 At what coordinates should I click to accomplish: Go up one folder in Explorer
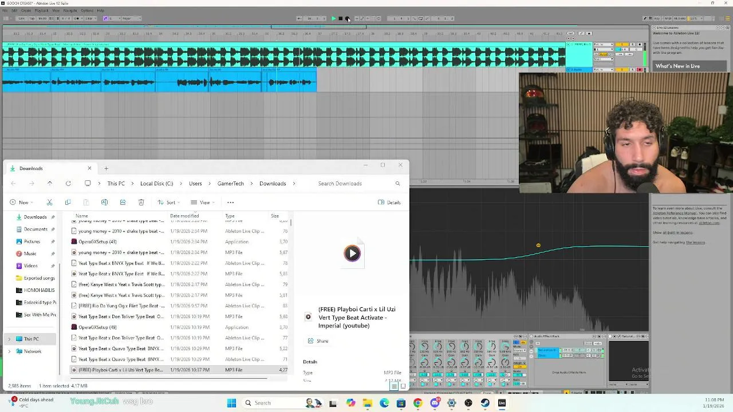pyautogui.click(x=50, y=183)
